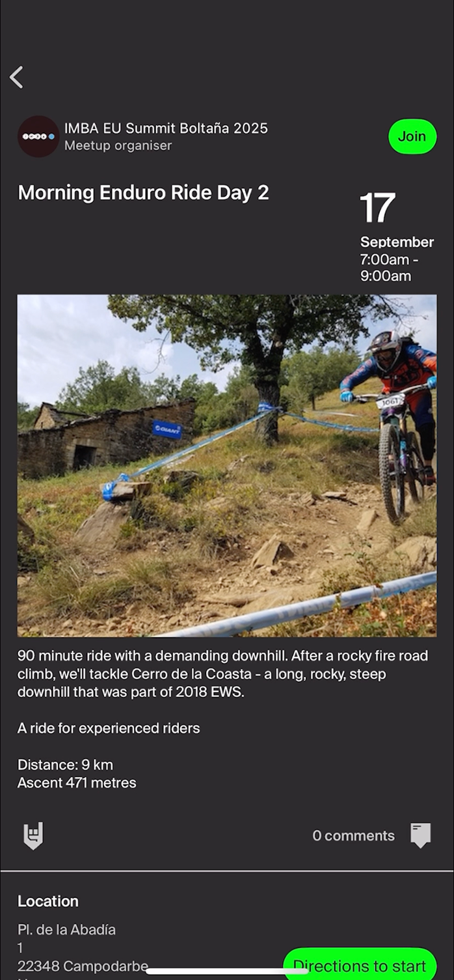The width and height of the screenshot is (454, 980).
Task: Tap the September month label
Action: [397, 242]
